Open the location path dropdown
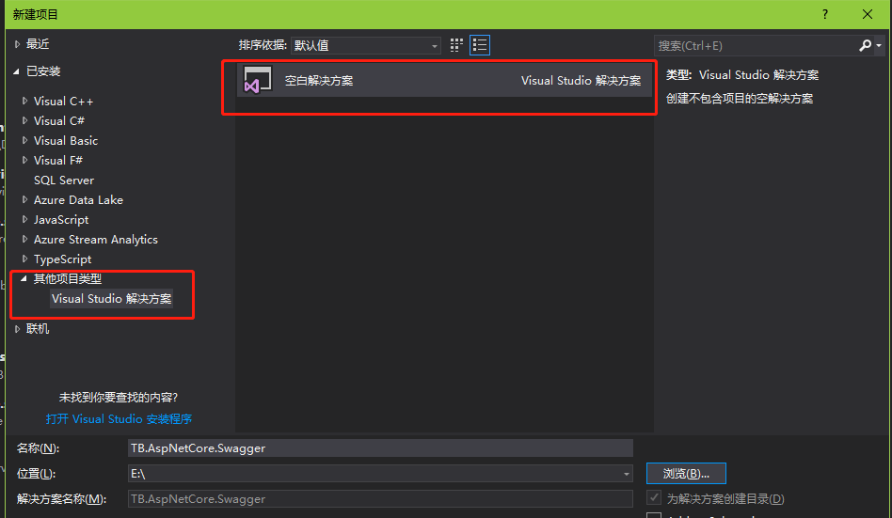The height and width of the screenshot is (518, 892). (626, 474)
